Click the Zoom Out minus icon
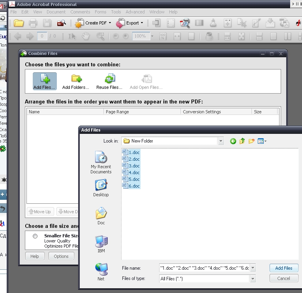The width and height of the screenshot is (302, 293). 116,36
